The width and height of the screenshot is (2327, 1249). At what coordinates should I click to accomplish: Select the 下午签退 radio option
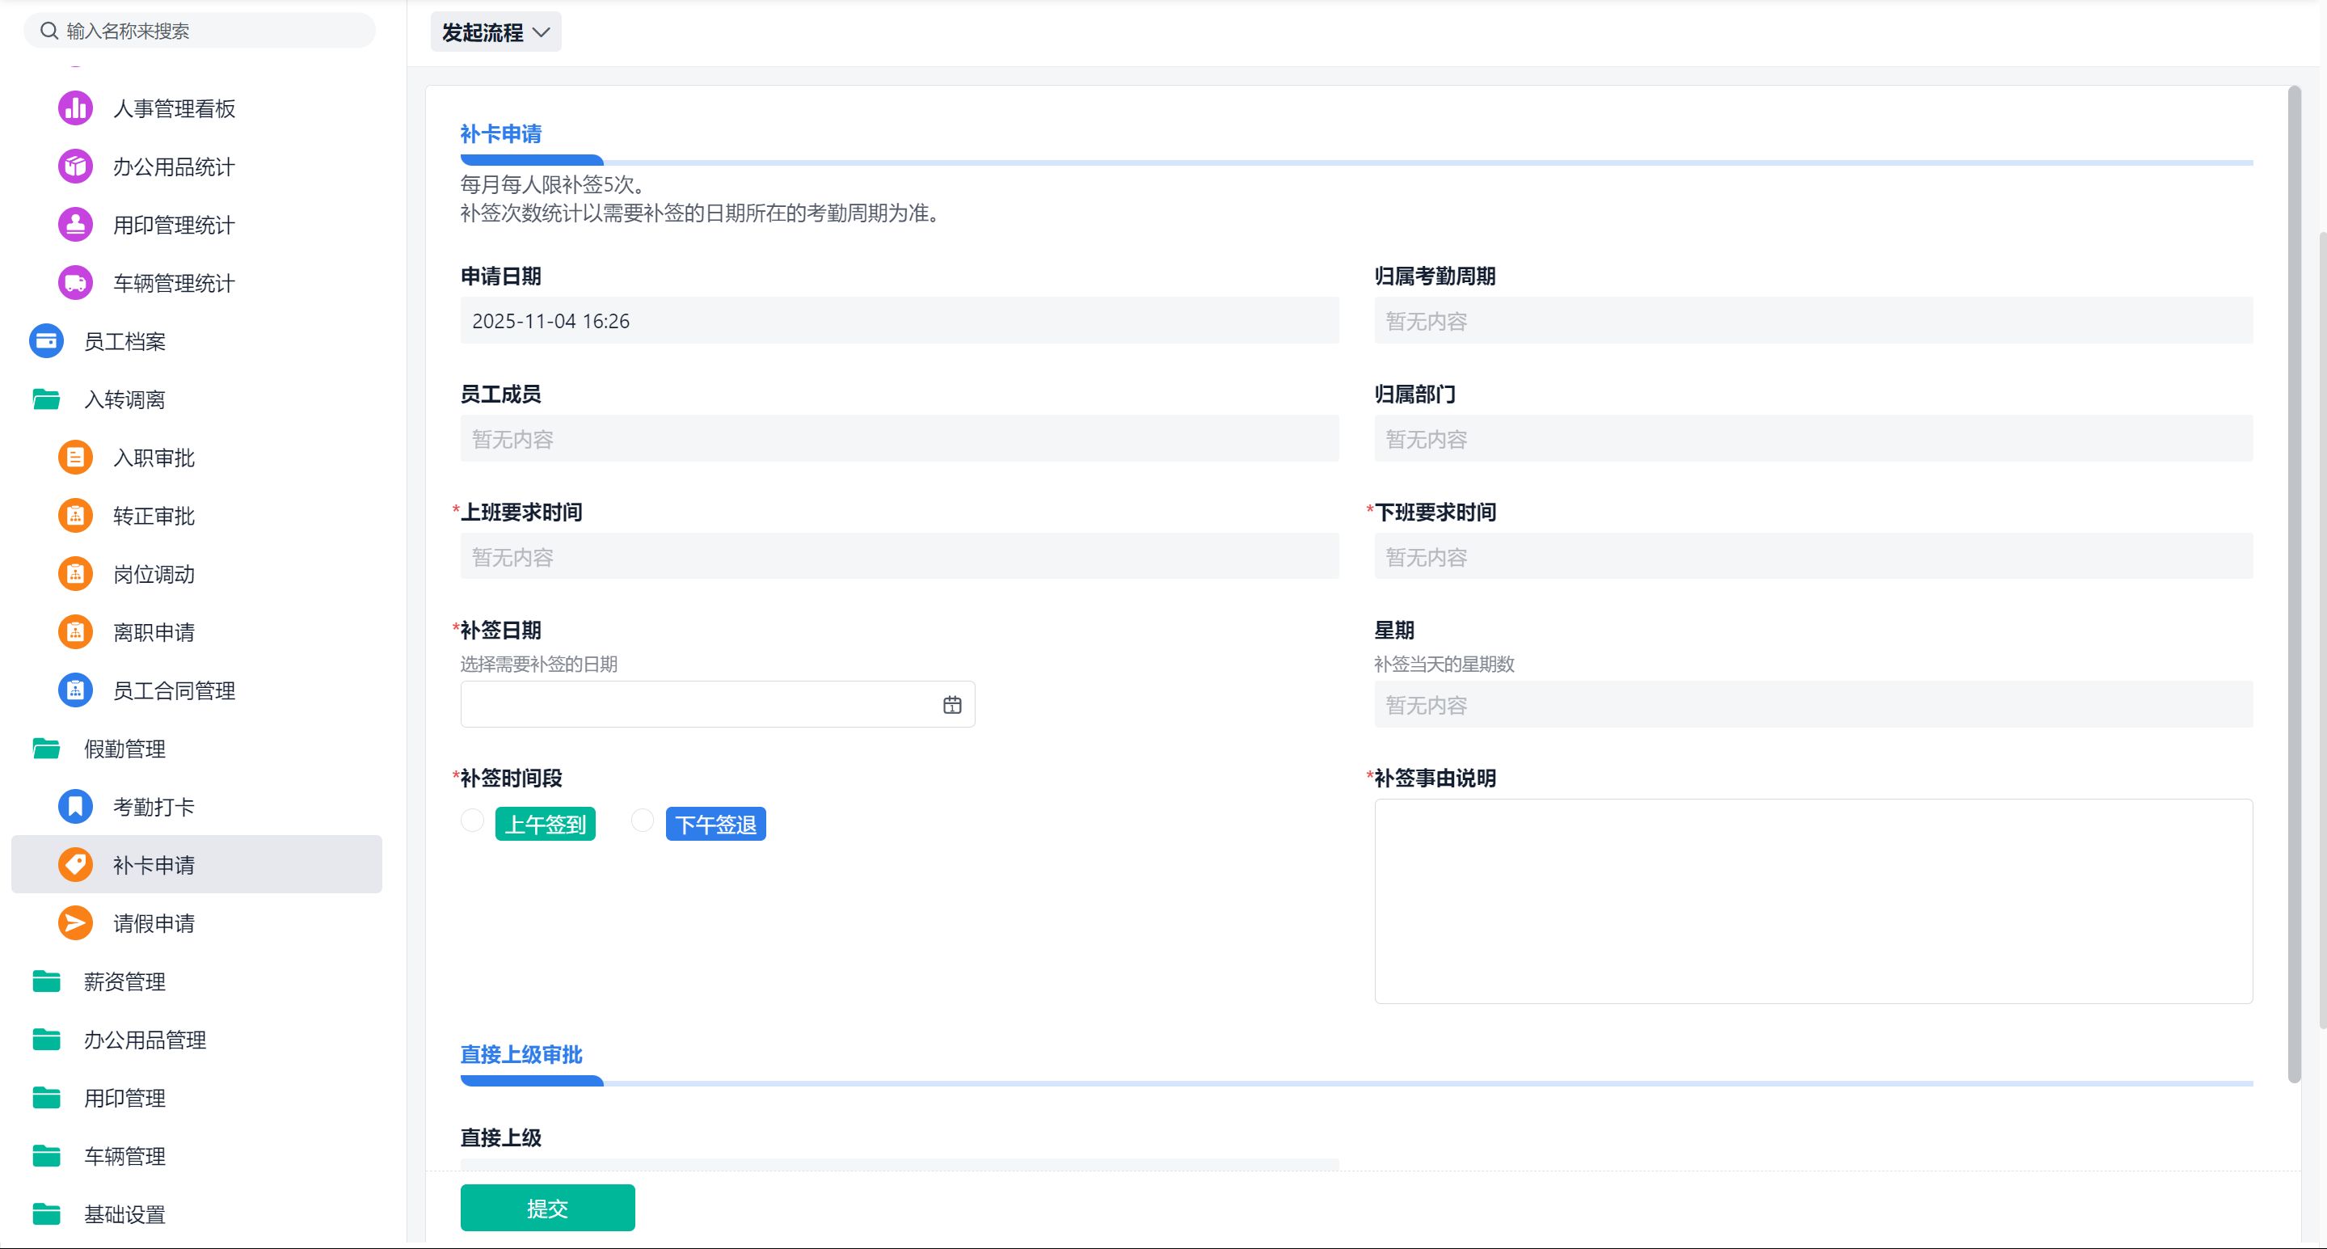[x=643, y=821]
